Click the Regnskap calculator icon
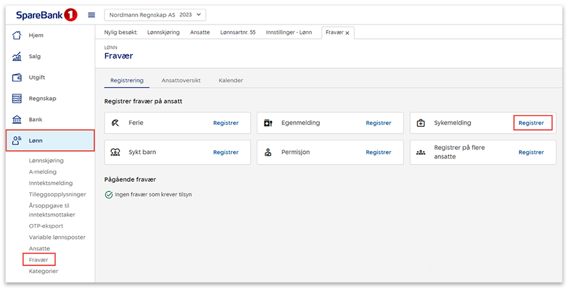Screen dimensions: 568x288 [17, 99]
